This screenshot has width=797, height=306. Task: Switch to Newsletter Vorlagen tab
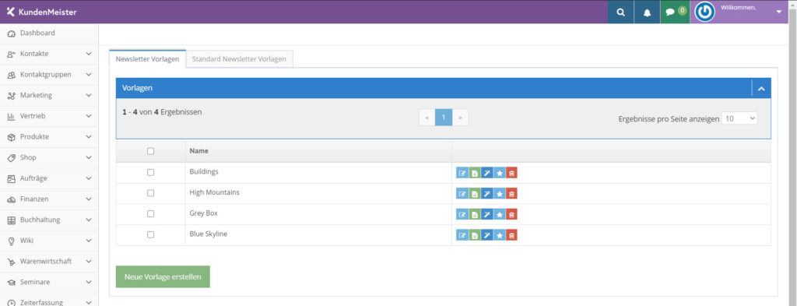coord(147,59)
